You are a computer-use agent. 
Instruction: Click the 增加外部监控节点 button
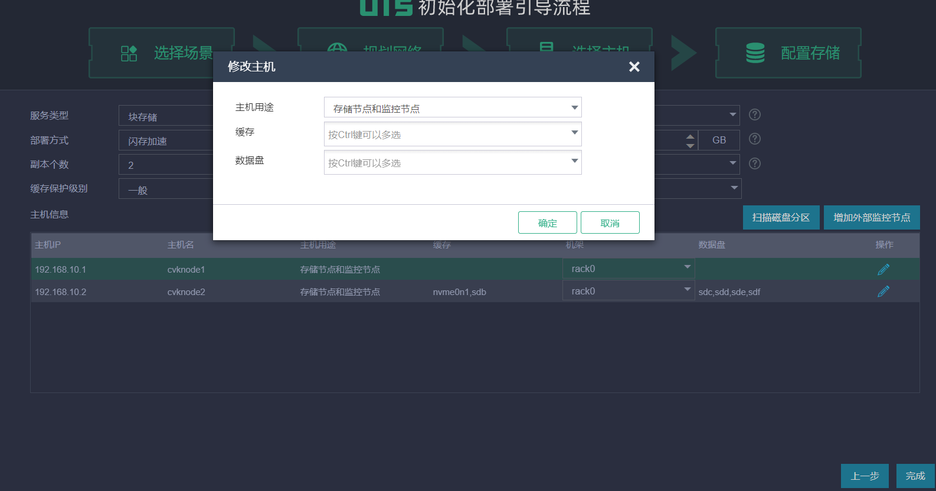tap(872, 218)
